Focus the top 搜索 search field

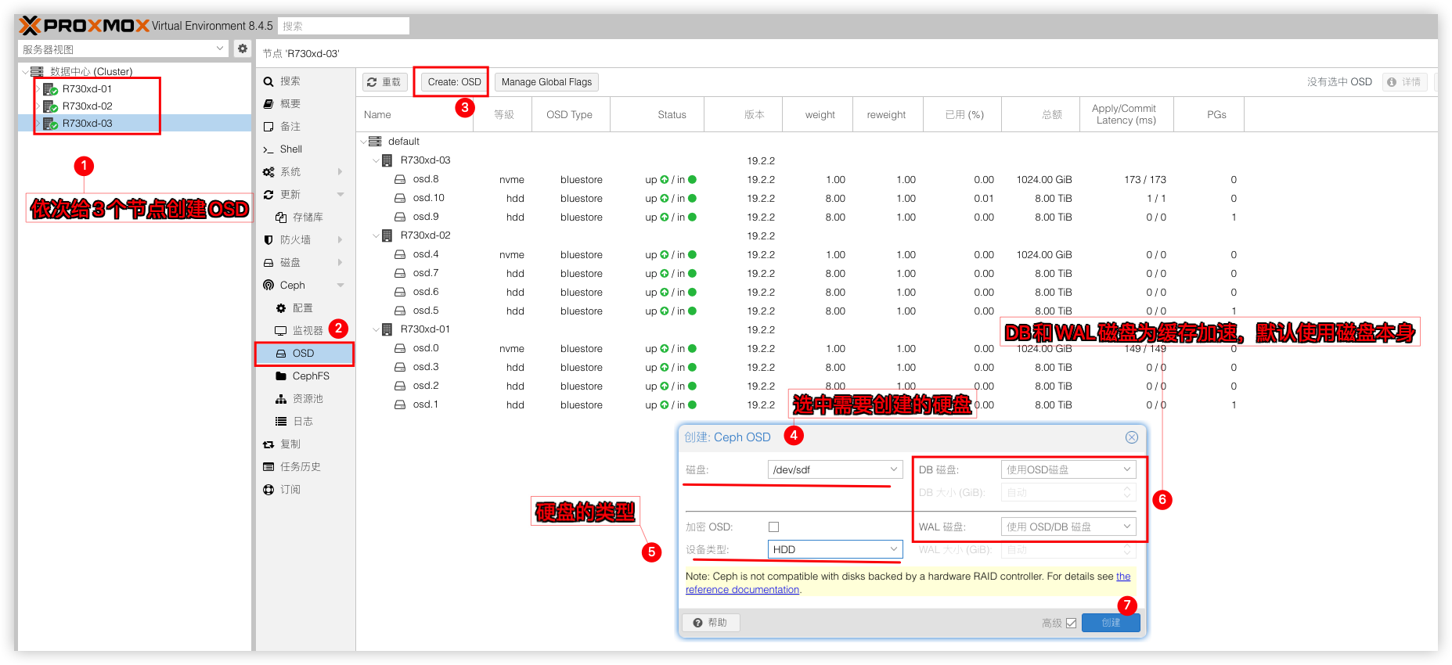[344, 26]
